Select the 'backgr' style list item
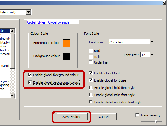The image size is (167, 126). pos(5,50)
